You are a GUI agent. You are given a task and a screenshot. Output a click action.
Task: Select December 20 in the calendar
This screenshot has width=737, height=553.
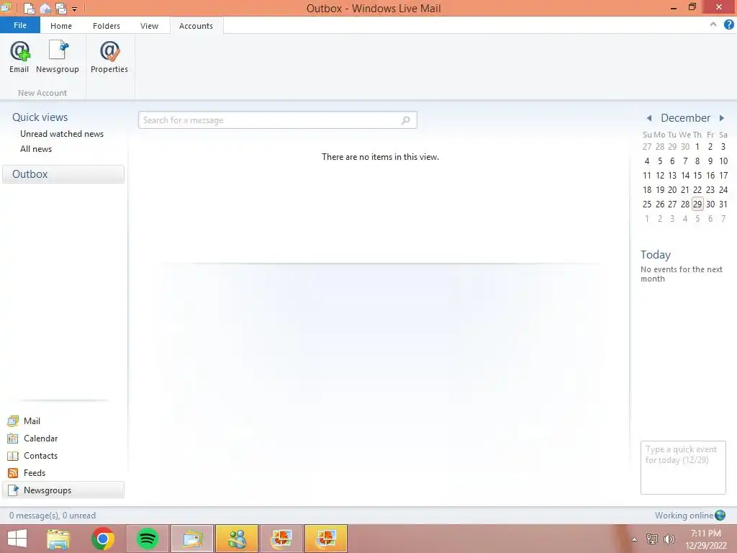(672, 189)
